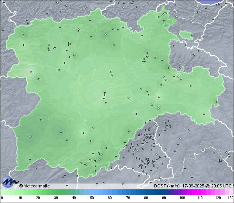Click the station marker on the small detached green enclave
The image size is (234, 203).
191,35
